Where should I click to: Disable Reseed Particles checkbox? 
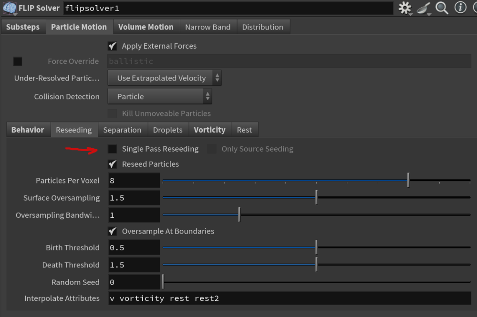coord(113,164)
